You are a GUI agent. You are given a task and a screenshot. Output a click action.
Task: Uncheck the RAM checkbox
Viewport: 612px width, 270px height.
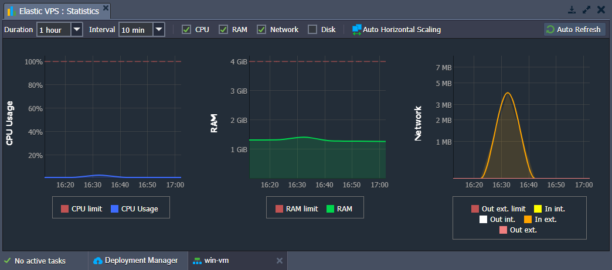pyautogui.click(x=223, y=30)
